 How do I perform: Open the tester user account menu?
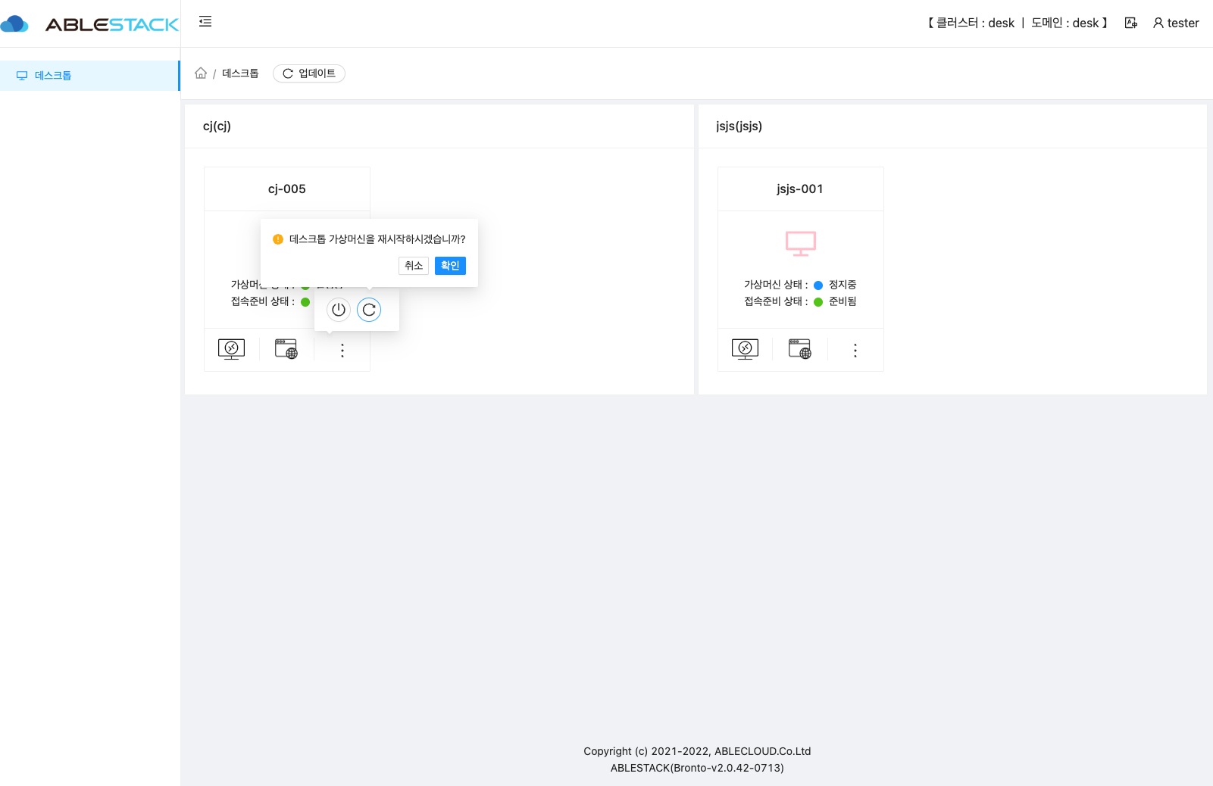[1176, 23]
